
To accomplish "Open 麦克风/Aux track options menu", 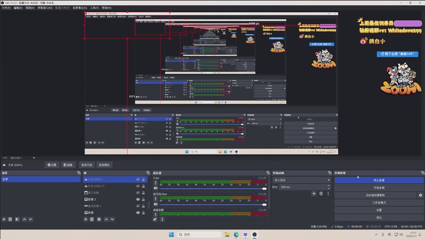I will (x=156, y=199).
